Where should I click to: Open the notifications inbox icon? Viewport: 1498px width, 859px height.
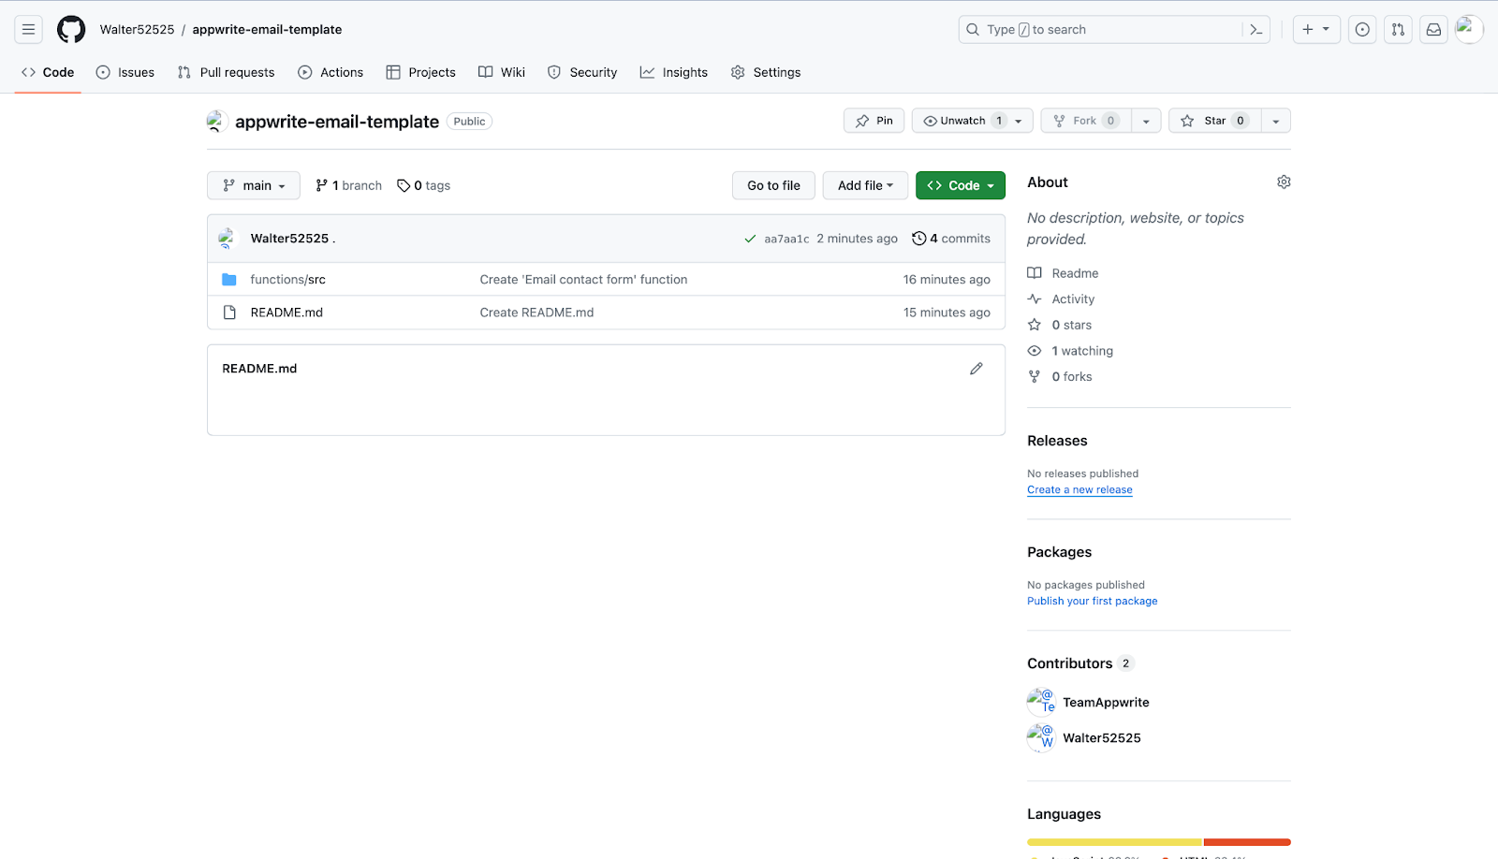pos(1433,29)
